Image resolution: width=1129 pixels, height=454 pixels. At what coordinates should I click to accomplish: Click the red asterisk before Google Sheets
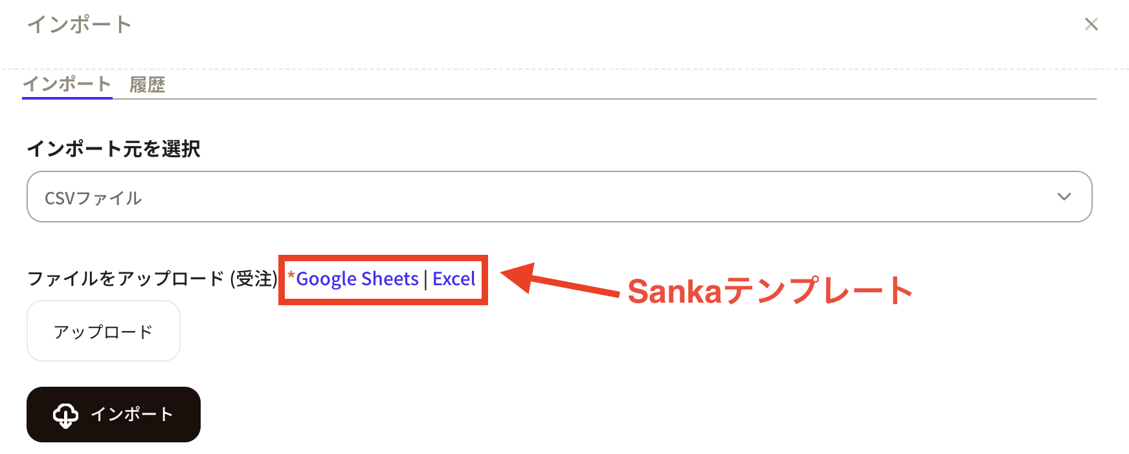pos(291,277)
